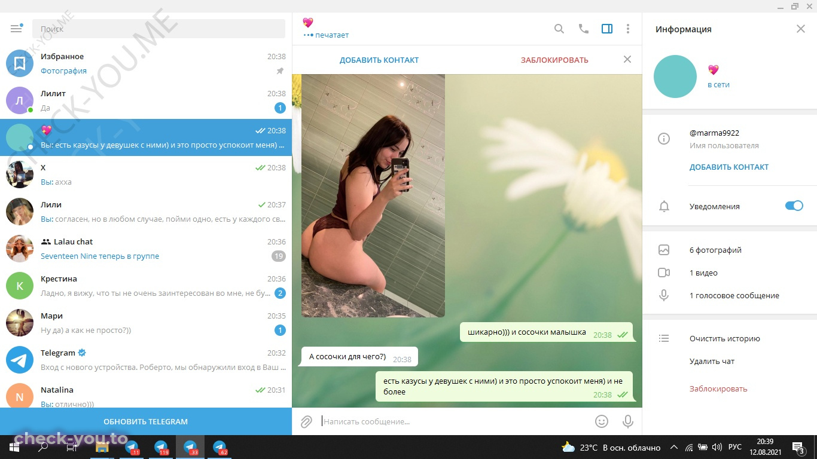Open Task View on the taskbar
Screen dimensions: 817x459
click(72, 447)
